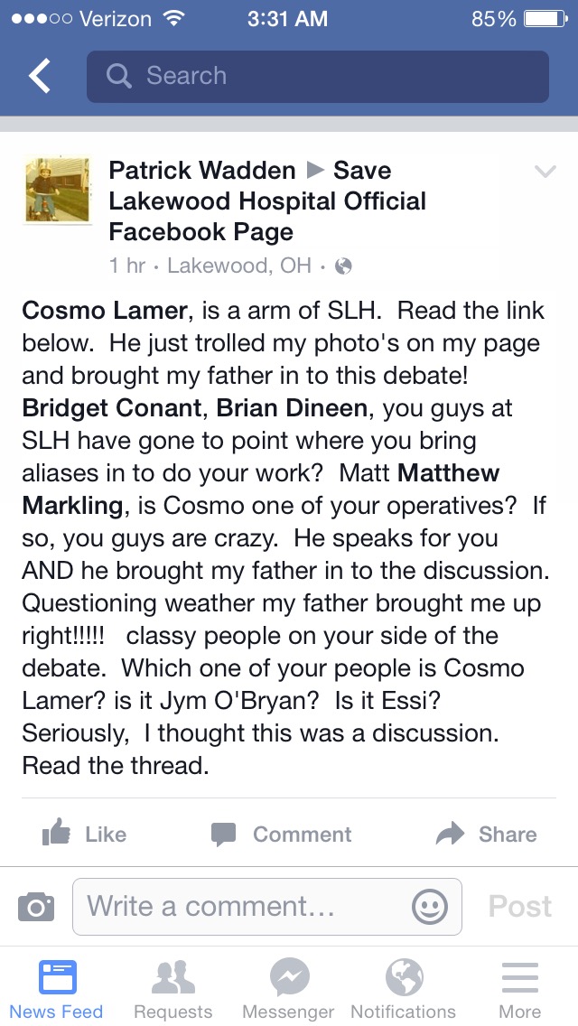Open the More menu tab
This screenshot has height=1026, width=578.
coord(519,989)
